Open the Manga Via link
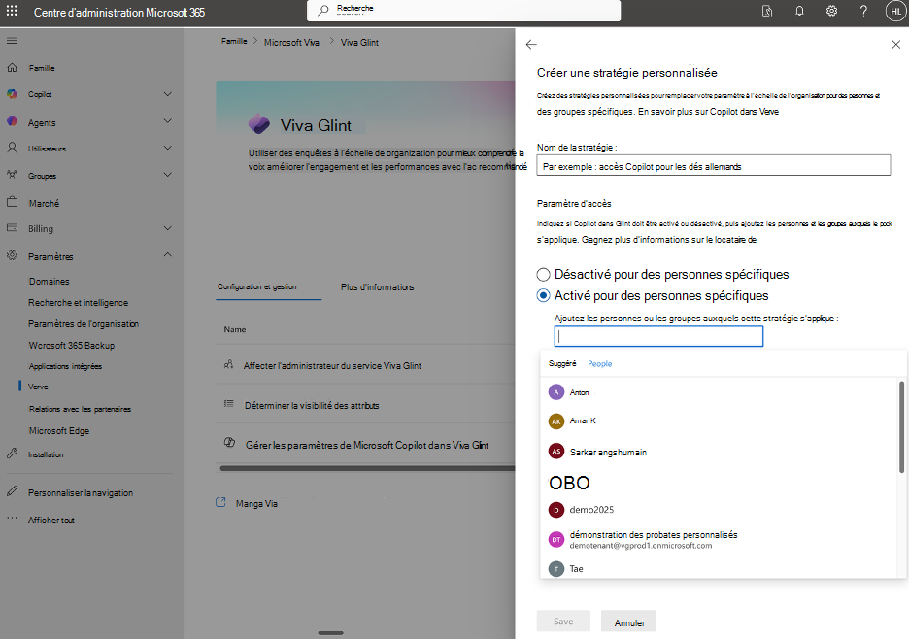Viewport: 909px width, 639px height. [256, 504]
